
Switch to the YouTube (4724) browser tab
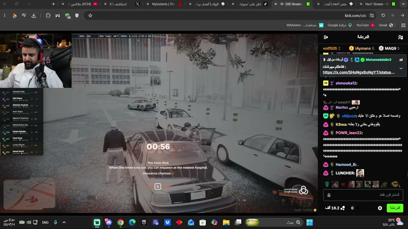80,4
